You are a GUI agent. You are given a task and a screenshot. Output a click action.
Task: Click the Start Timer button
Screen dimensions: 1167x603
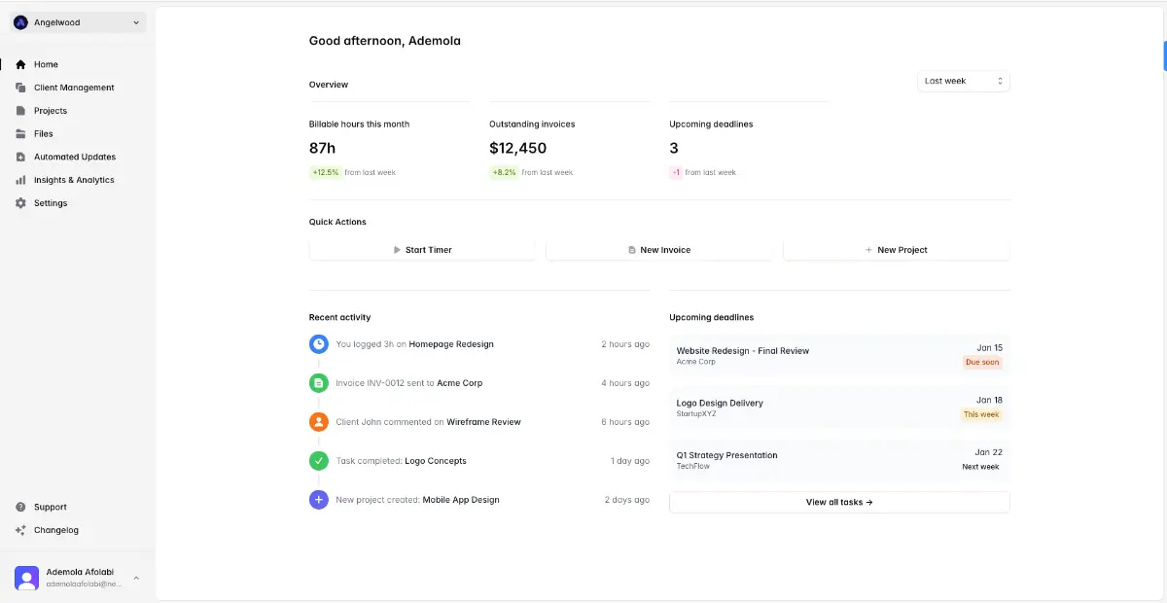(x=422, y=250)
